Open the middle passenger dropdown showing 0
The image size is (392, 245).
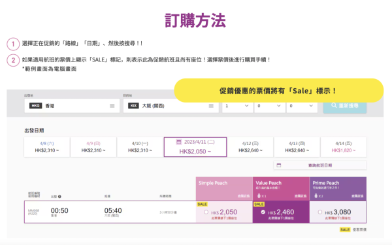270,106
